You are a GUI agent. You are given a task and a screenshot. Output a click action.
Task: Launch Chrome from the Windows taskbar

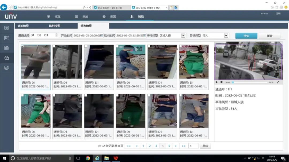(88, 158)
